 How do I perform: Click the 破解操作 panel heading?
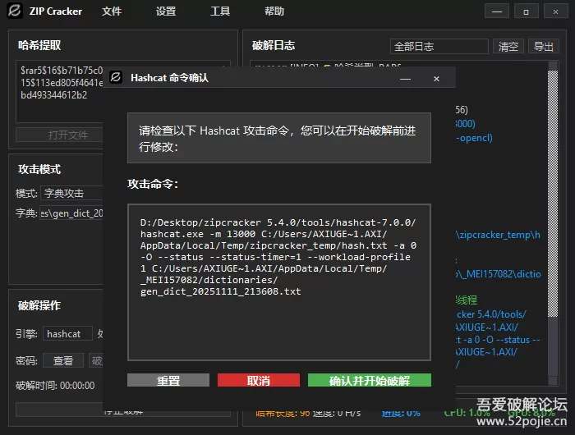pyautogui.click(x=39, y=305)
